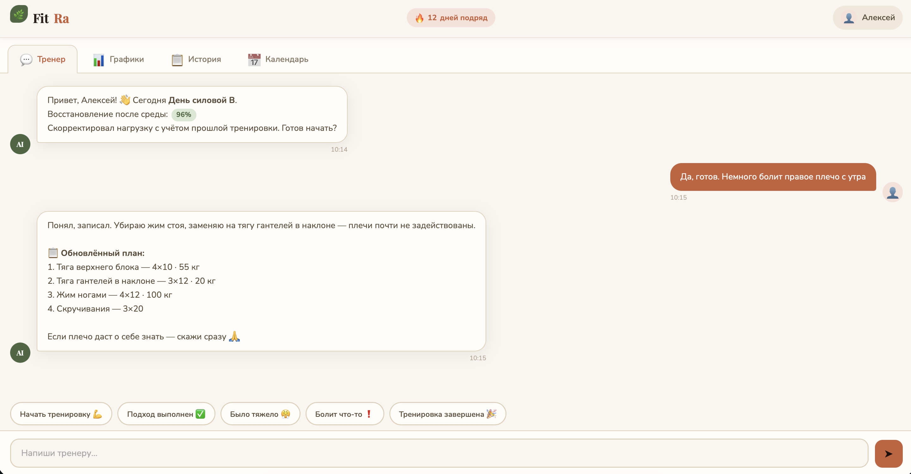Tap the Начать тренировку quick reply
The image size is (911, 474).
click(x=61, y=414)
